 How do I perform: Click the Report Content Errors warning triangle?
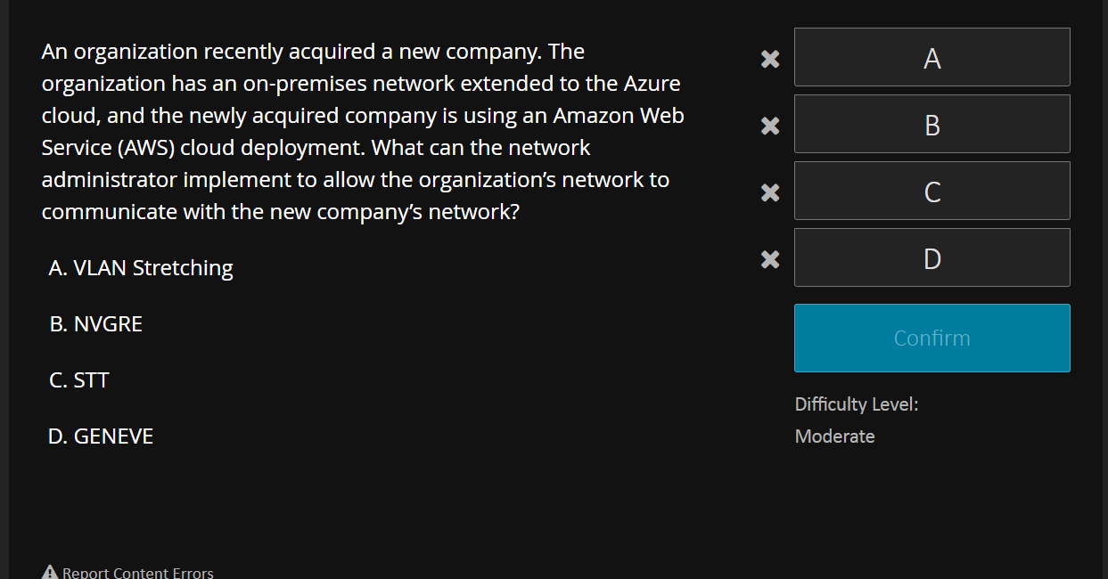50,571
